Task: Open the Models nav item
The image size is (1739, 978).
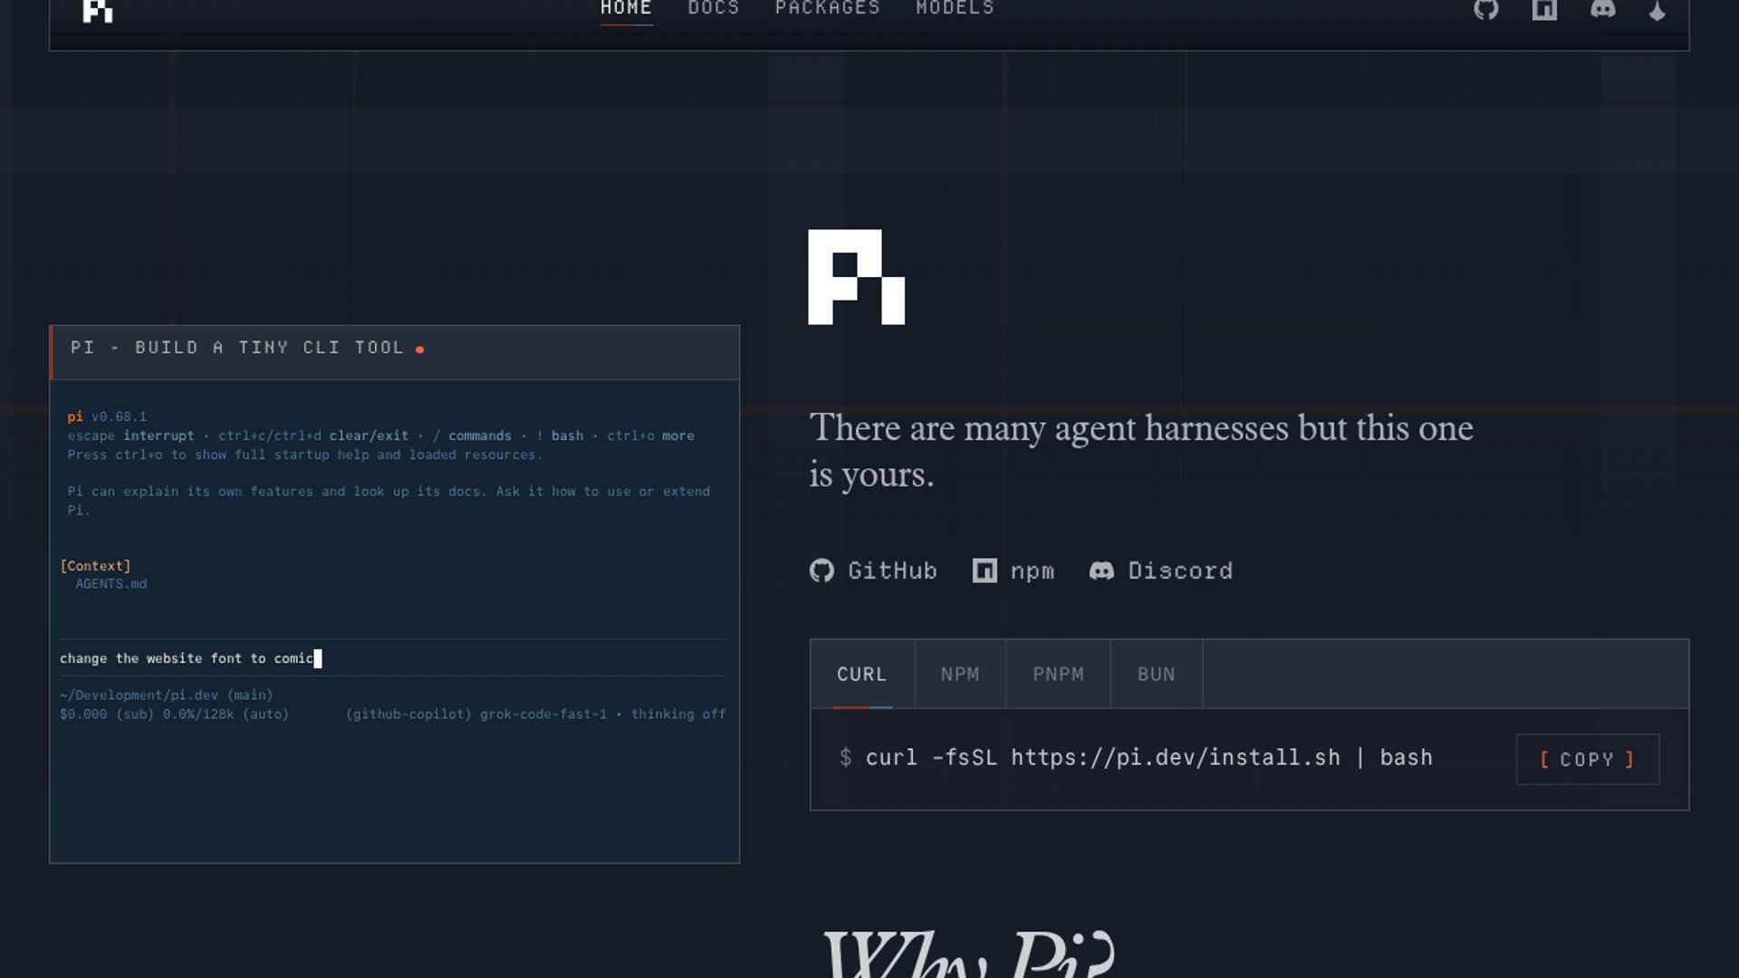Action: (956, 9)
